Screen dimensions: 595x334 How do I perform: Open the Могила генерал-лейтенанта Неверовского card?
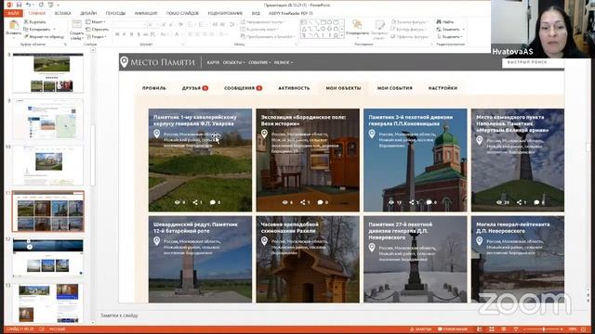(x=518, y=260)
